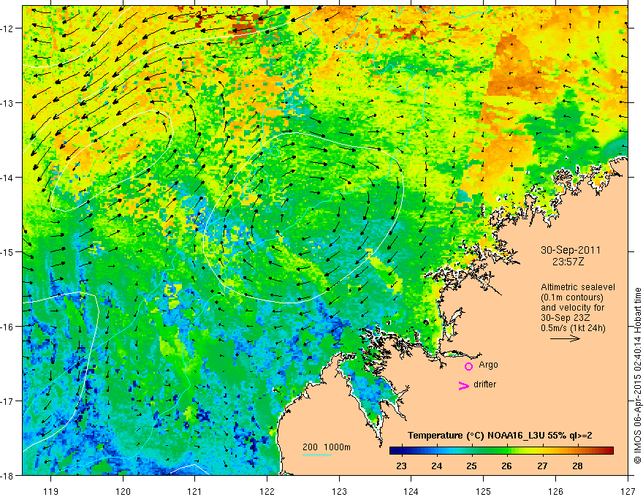
Task: Click the '200 1000m' bathymetry label
Action: coord(327,447)
